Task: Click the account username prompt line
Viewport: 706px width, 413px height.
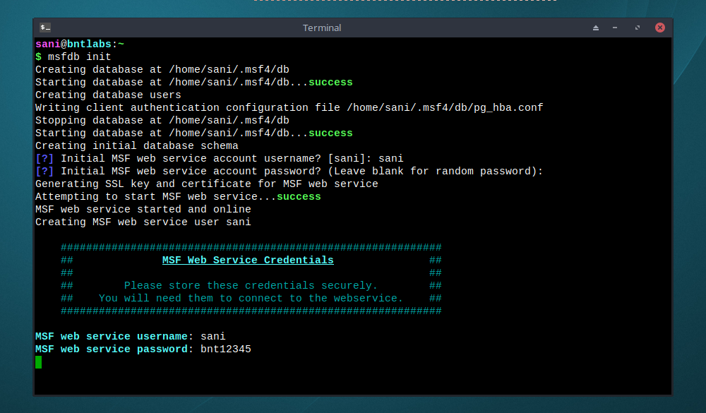Action: pyautogui.click(x=220, y=159)
